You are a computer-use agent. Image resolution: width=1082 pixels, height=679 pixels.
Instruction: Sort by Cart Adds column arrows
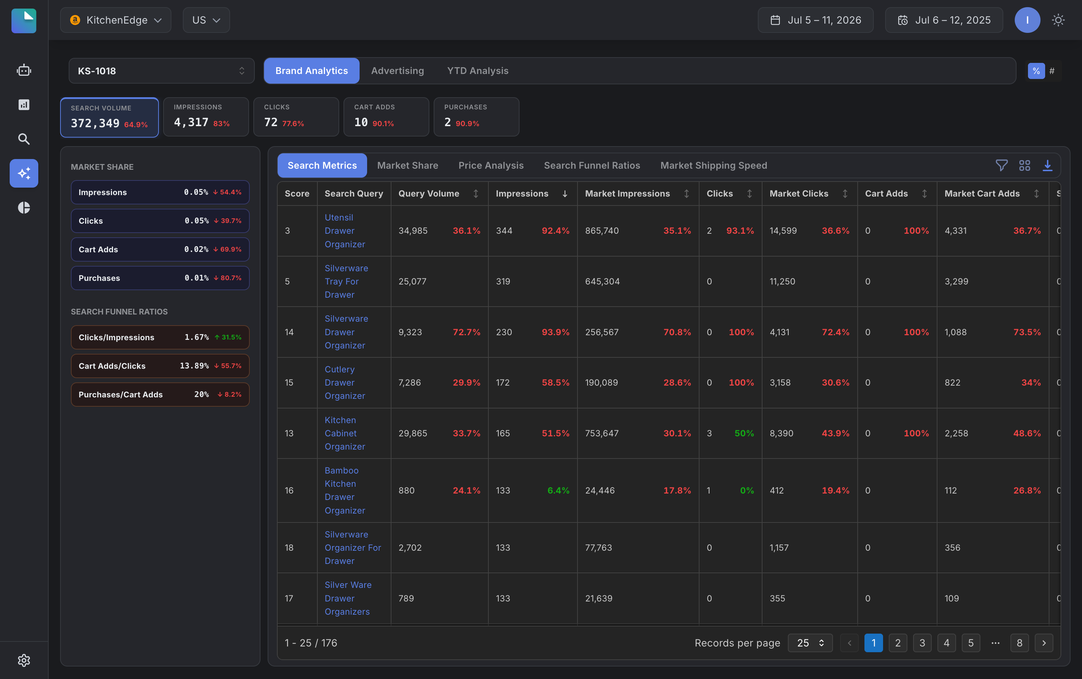click(x=924, y=193)
